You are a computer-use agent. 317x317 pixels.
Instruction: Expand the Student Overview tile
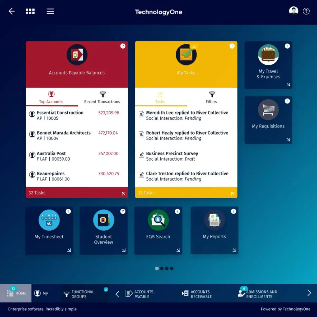(124, 250)
